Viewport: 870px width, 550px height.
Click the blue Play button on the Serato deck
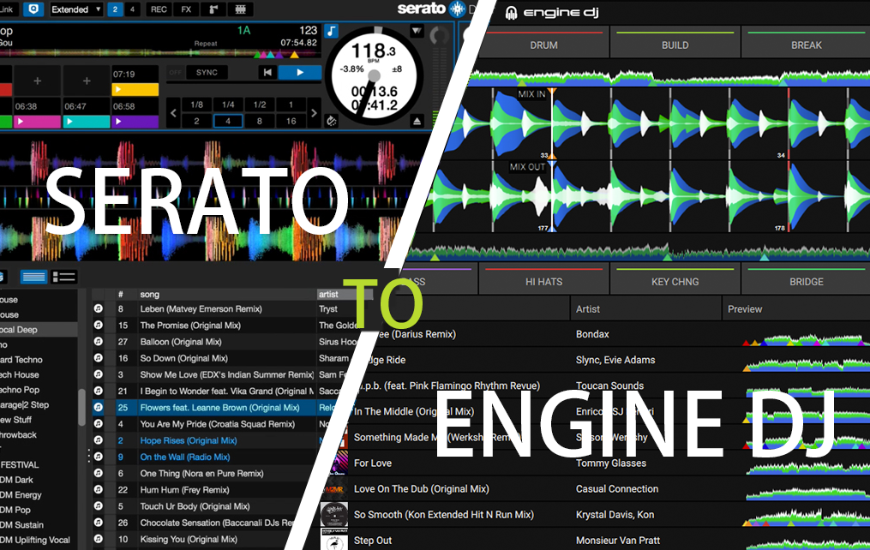300,72
